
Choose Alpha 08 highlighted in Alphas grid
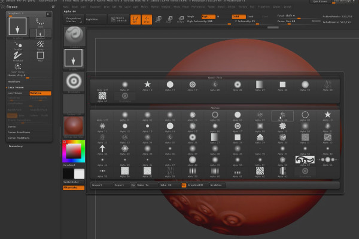(x=282, y=116)
